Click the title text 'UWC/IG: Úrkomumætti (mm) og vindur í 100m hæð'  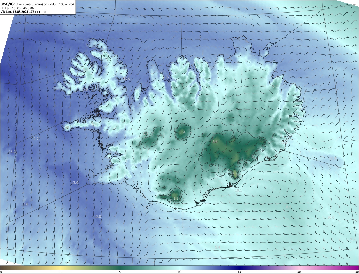coord(37,4)
